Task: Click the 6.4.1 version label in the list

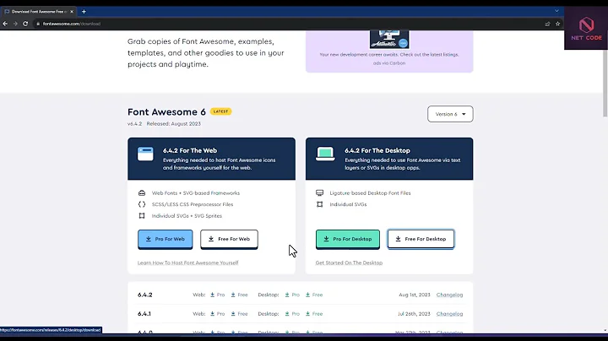Action: point(144,314)
